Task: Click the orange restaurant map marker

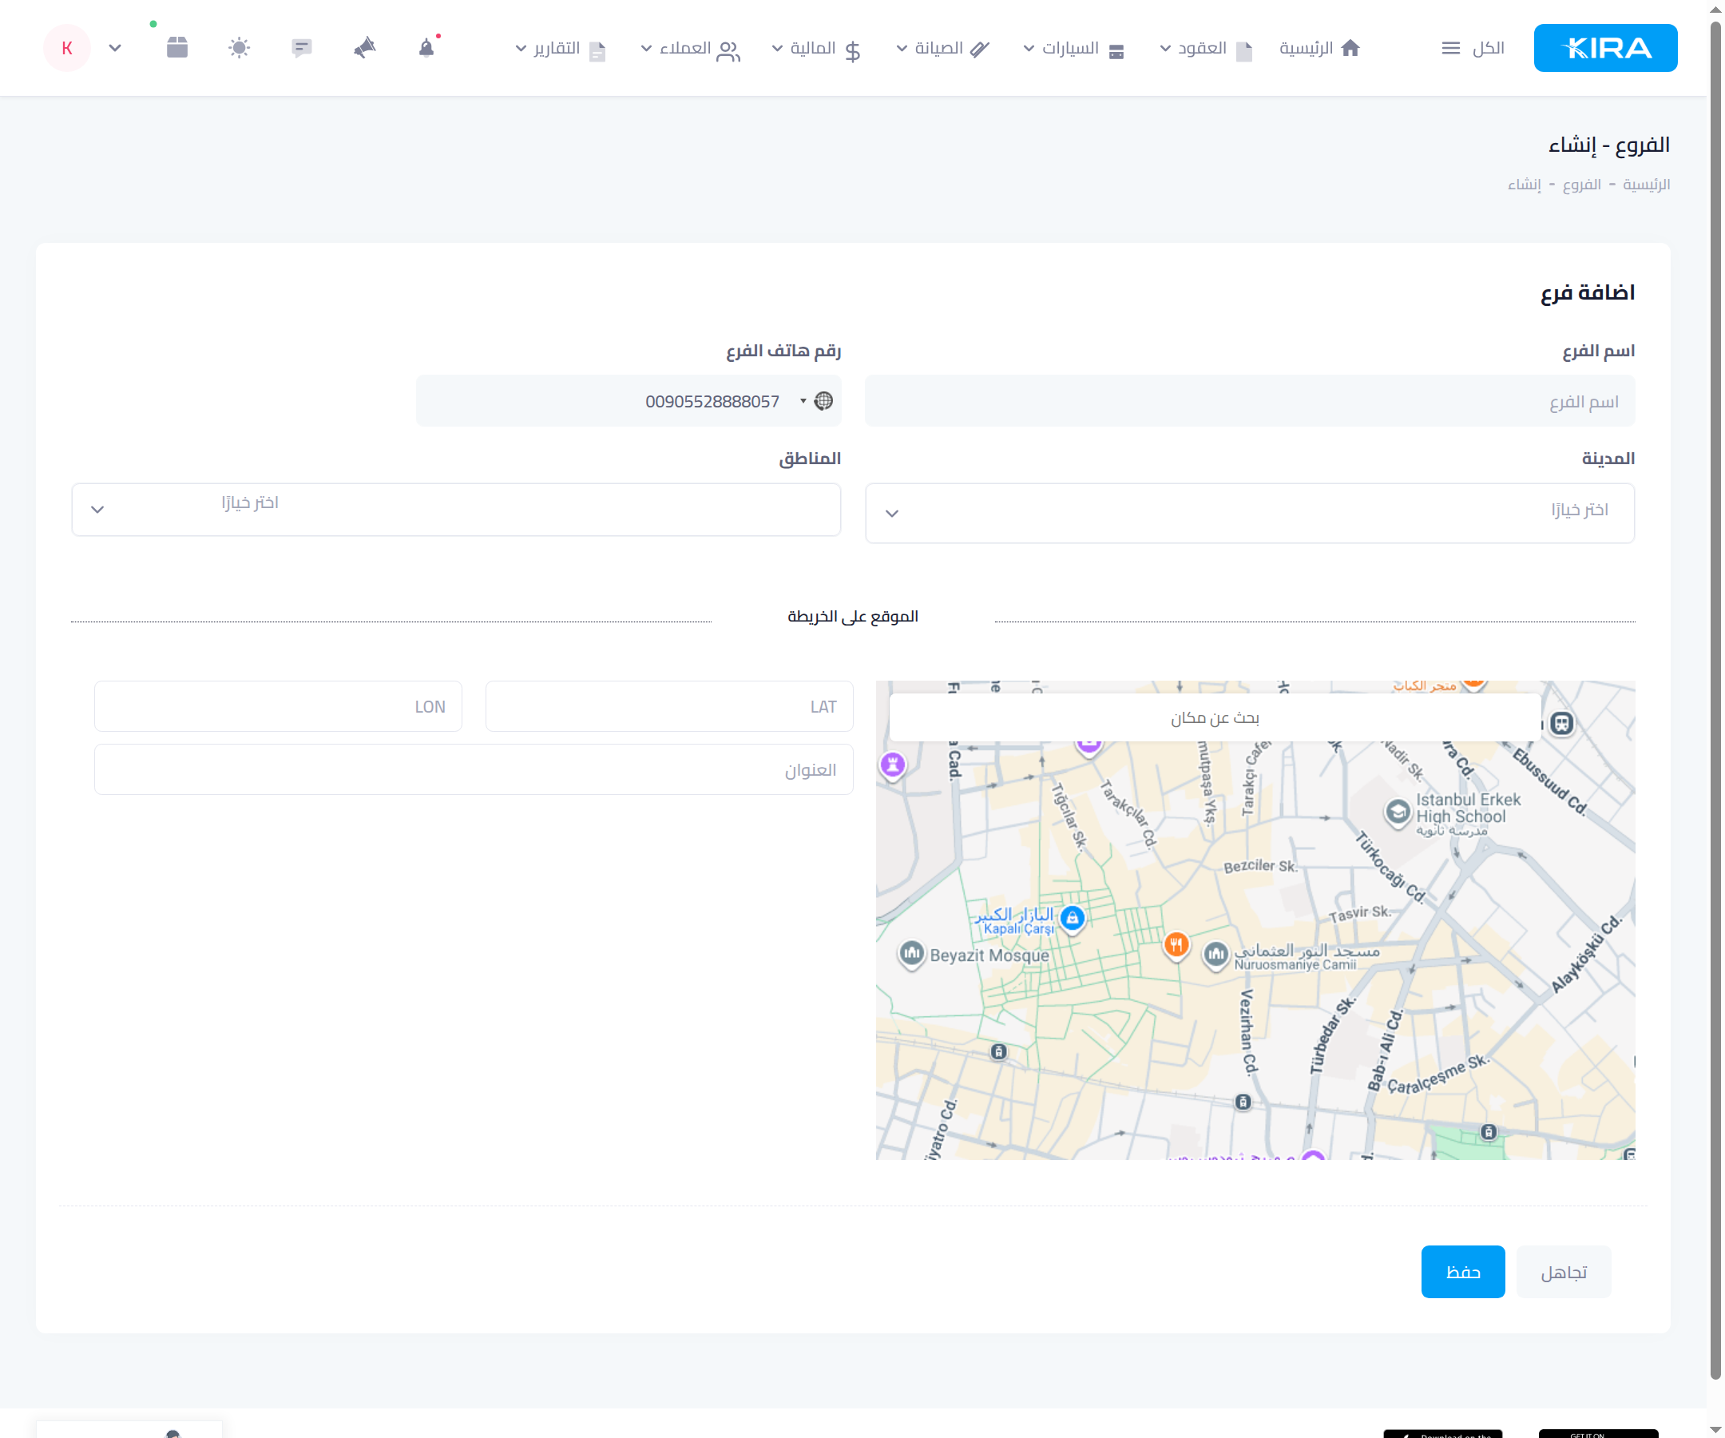Action: click(1176, 945)
